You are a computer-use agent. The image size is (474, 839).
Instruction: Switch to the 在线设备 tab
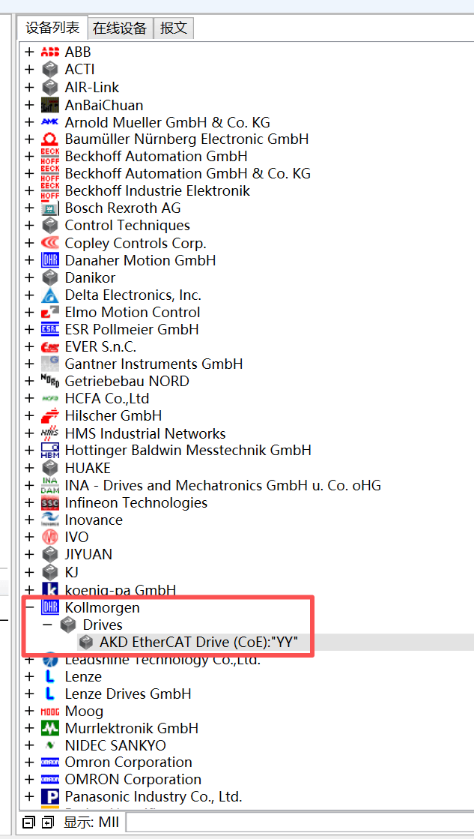pyautogui.click(x=121, y=28)
